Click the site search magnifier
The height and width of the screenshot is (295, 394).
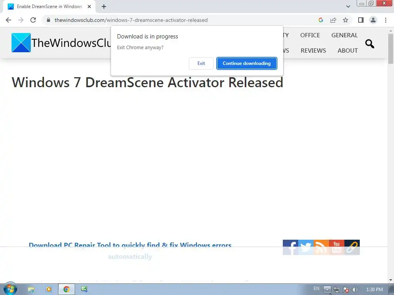(370, 44)
